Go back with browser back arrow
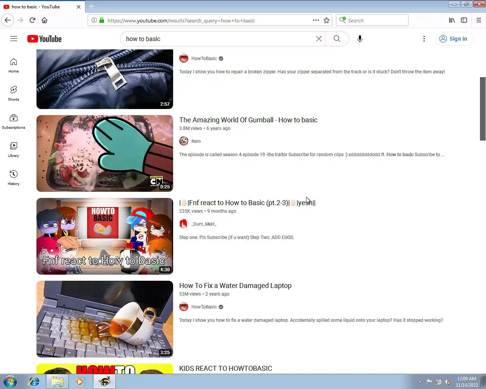The width and height of the screenshot is (486, 389). pos(8,20)
